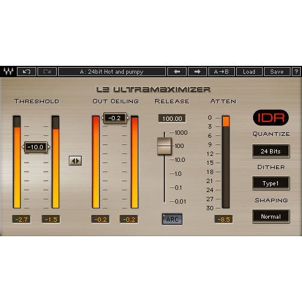
Task: Click the Atten gain reduction meter
Action: (x=226, y=162)
